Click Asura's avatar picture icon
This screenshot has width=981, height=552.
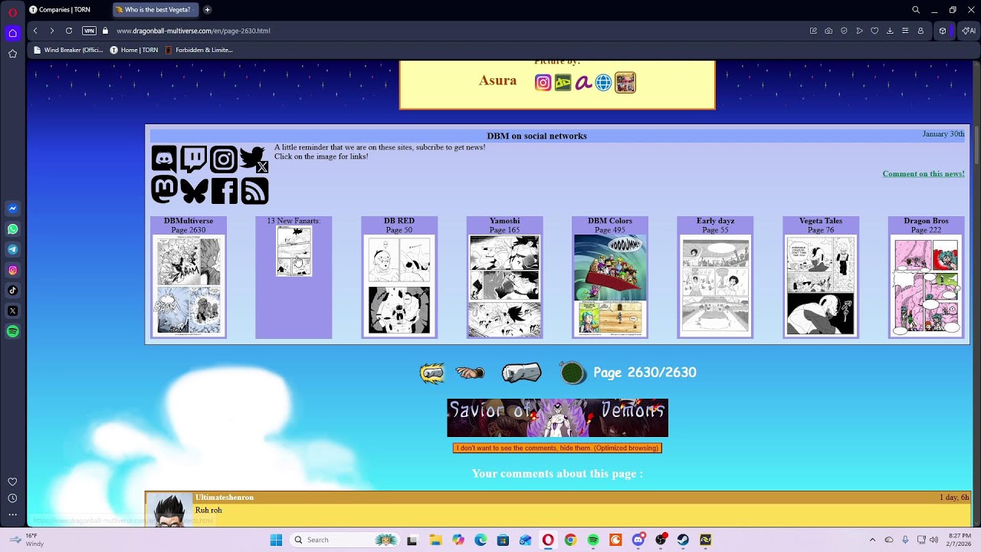click(625, 83)
